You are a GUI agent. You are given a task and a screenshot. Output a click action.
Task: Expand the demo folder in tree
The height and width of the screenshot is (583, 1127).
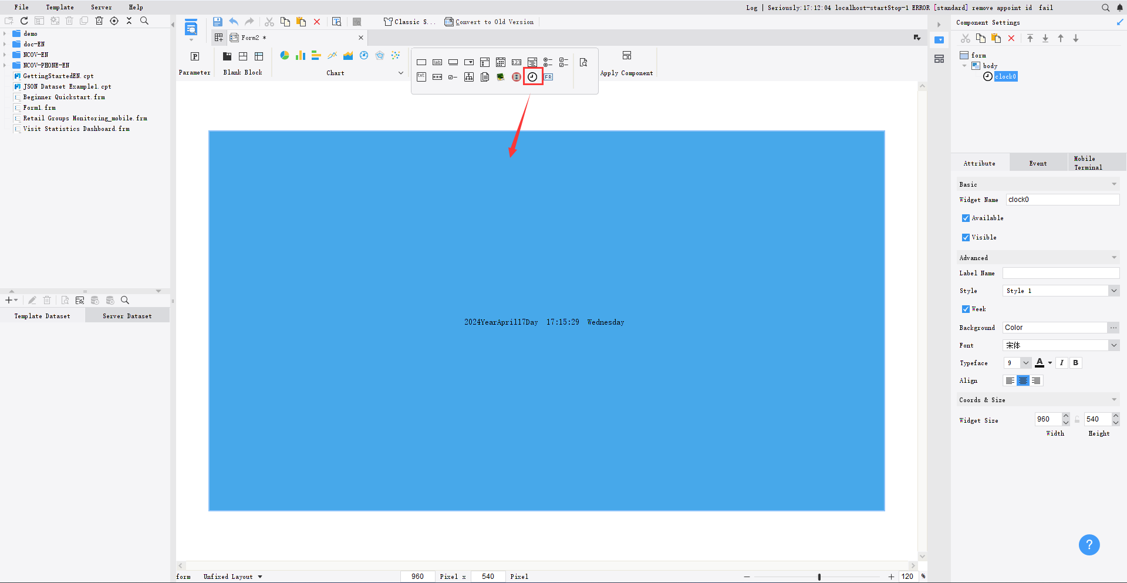[5, 33]
